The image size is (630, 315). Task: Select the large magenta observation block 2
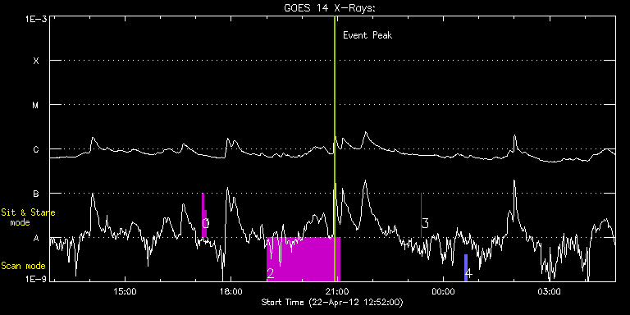point(304,259)
